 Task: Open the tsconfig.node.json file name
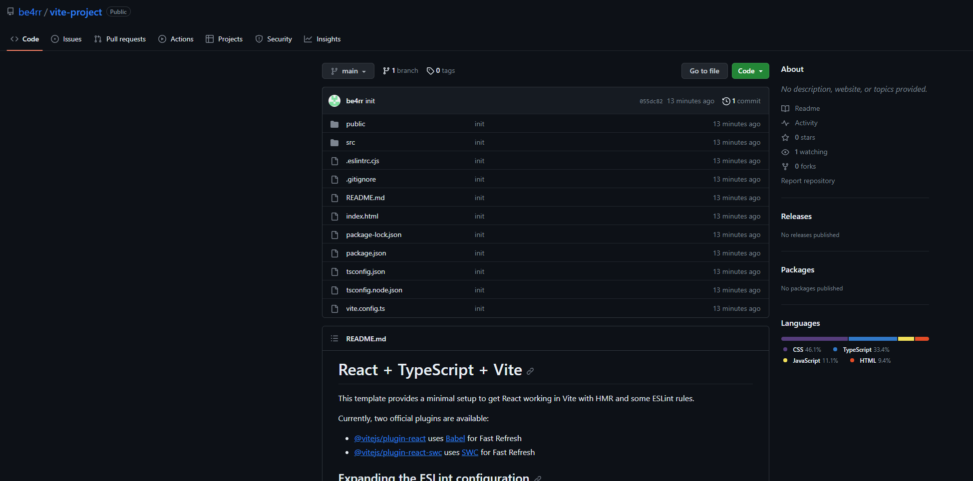374,290
